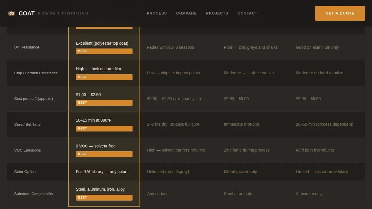Click the COAT brand name
This screenshot has width=372, height=209.
26,13
